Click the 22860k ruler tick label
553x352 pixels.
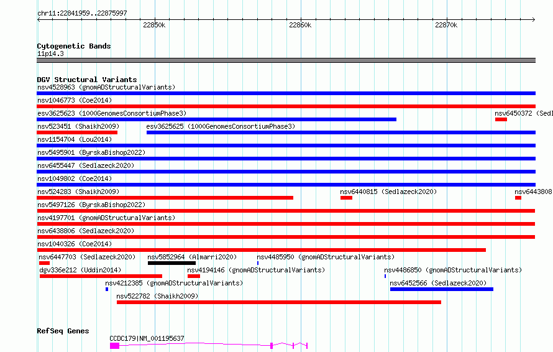coord(300,25)
